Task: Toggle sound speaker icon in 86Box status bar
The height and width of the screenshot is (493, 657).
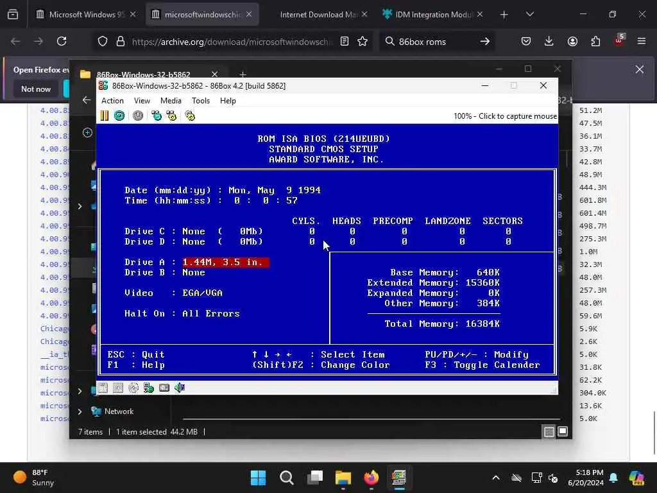Action: coord(180,388)
